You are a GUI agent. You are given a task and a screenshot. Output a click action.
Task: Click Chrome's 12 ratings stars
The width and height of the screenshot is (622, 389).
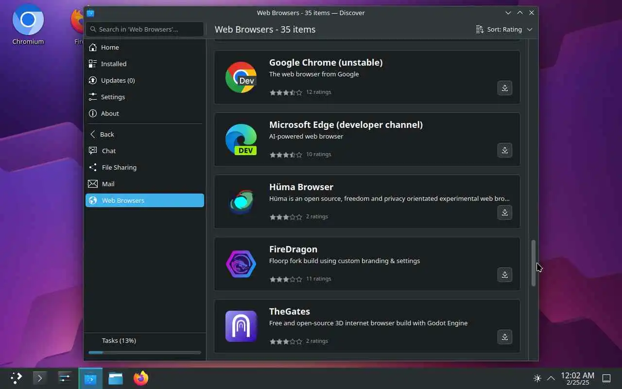(286, 92)
